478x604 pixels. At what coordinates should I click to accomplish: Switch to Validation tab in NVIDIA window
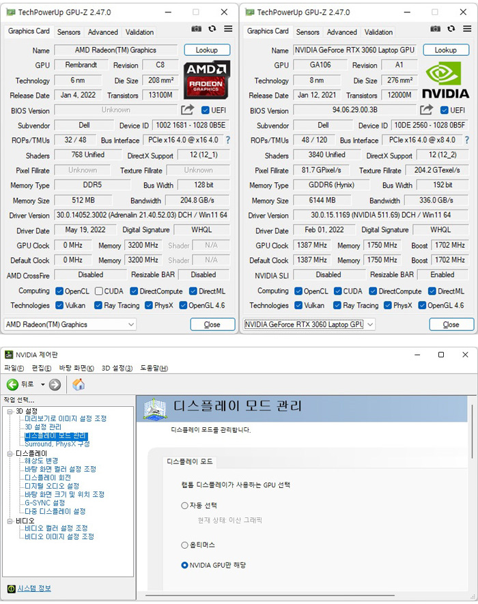point(378,32)
